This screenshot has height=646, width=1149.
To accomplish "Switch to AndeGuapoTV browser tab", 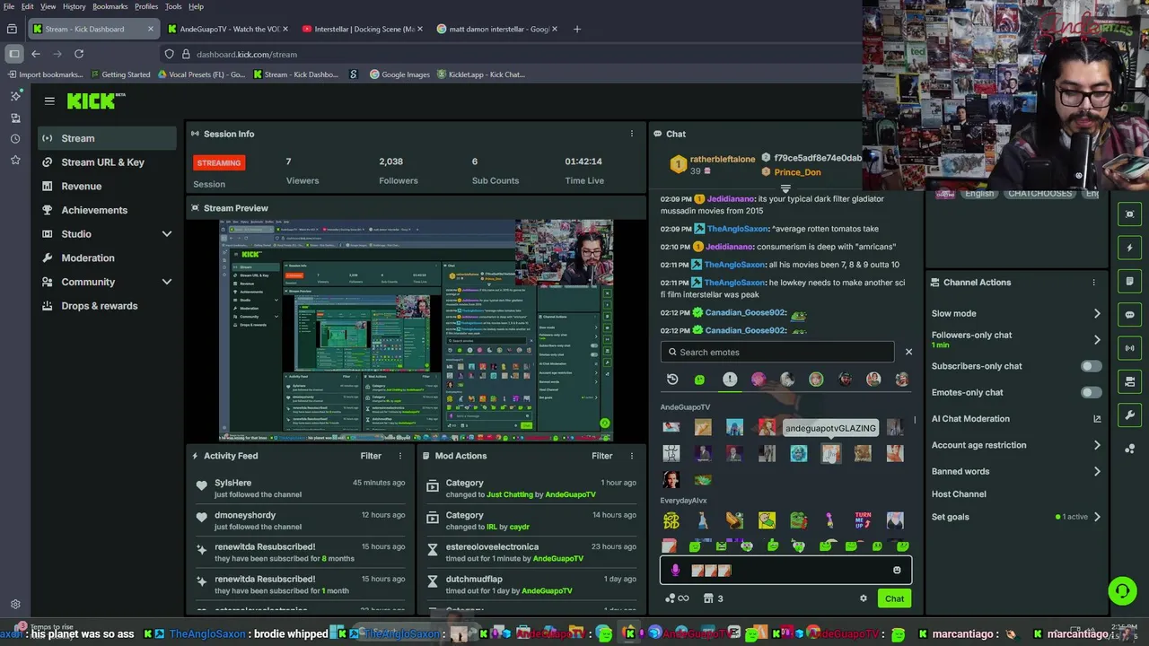I will (x=228, y=29).
